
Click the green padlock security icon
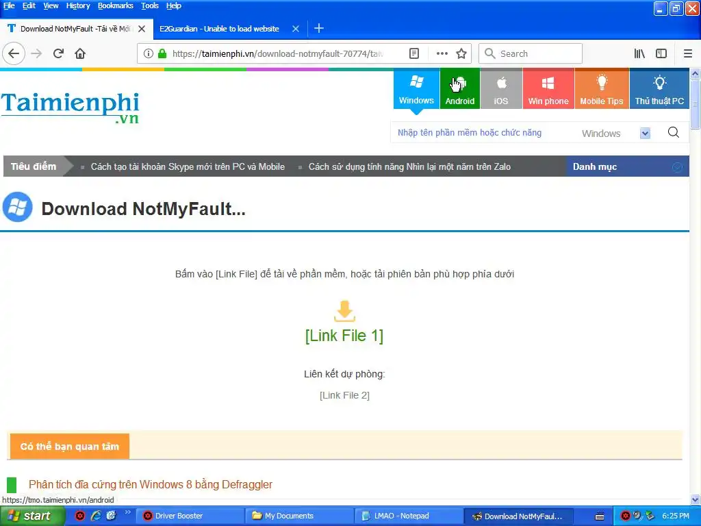click(162, 53)
